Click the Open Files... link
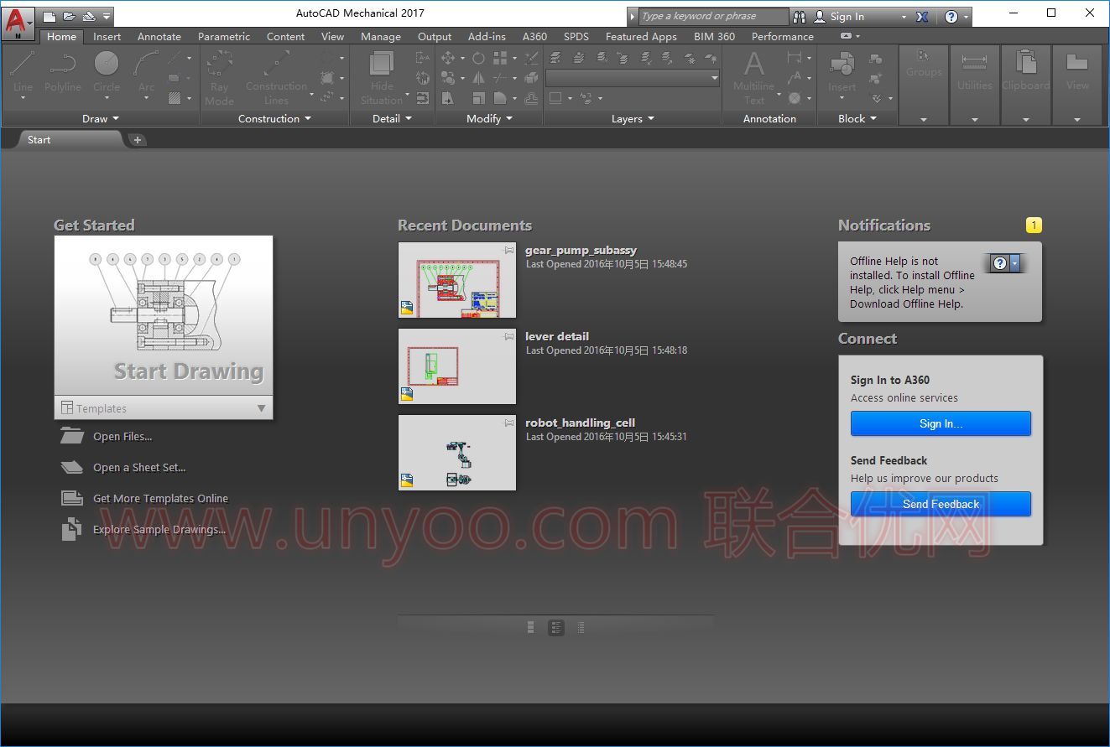 [122, 436]
